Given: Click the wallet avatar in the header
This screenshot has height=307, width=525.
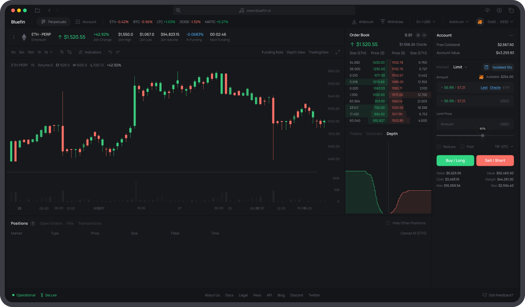Looking at the screenshot, I should 480,22.
